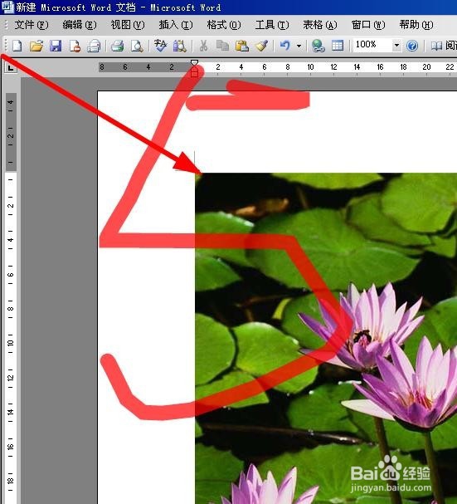Click the menu bar drag handle
This screenshot has height=504, width=457.
coord(6,25)
